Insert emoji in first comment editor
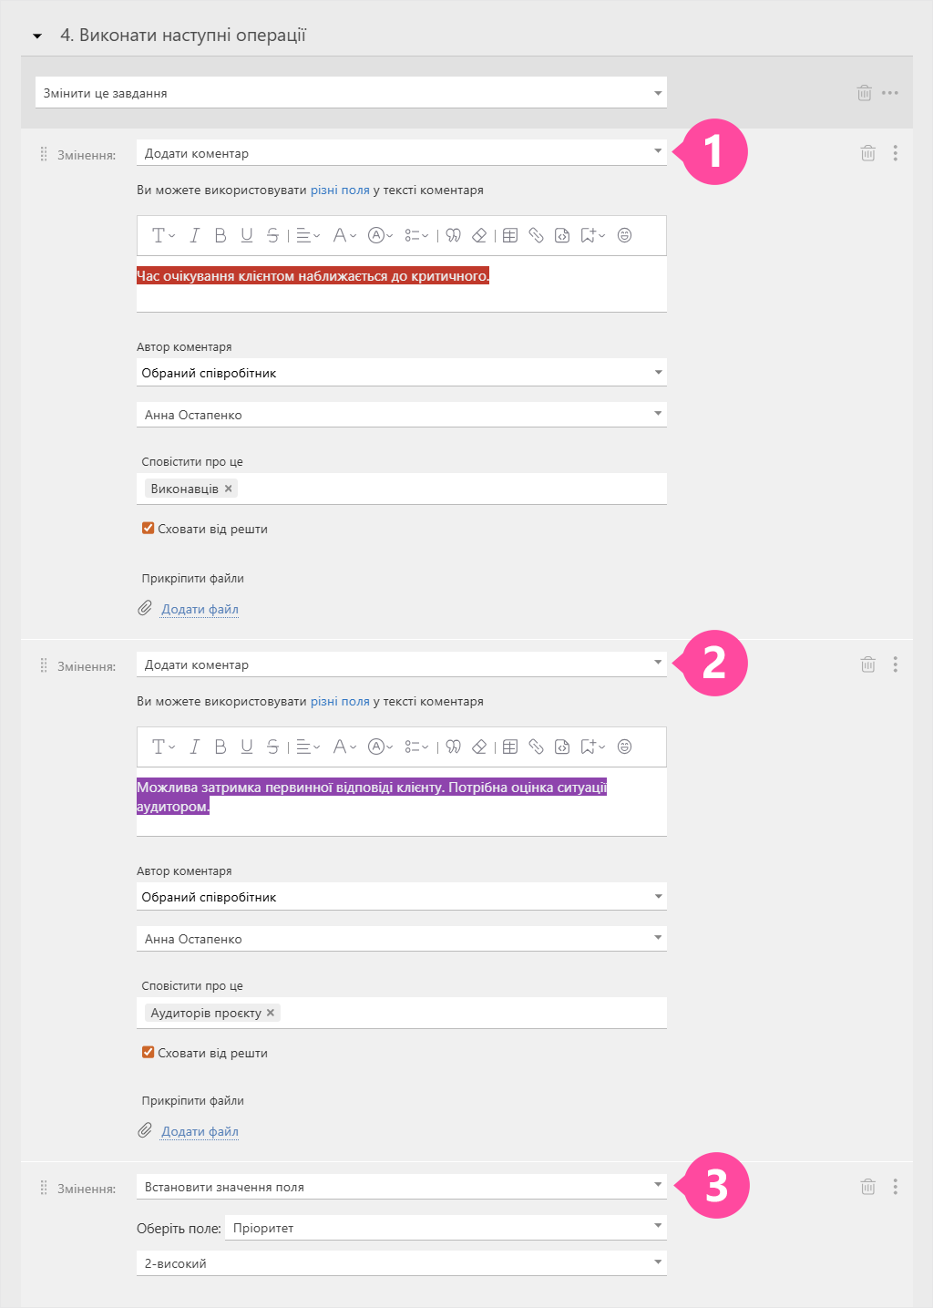Image resolution: width=933 pixels, height=1308 pixels. coord(625,235)
